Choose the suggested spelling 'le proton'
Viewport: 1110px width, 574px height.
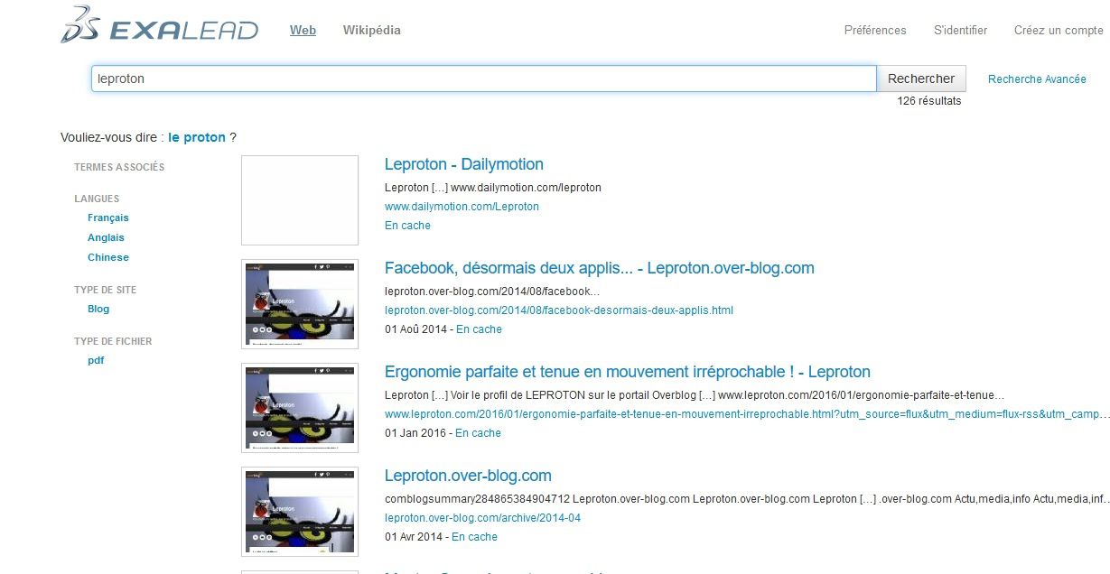coord(197,137)
